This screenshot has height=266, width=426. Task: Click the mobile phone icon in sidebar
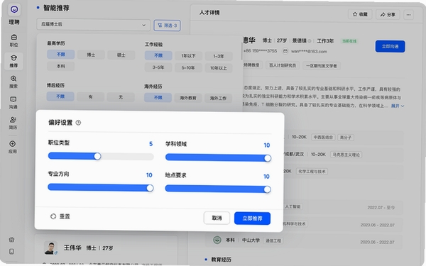[11, 252]
